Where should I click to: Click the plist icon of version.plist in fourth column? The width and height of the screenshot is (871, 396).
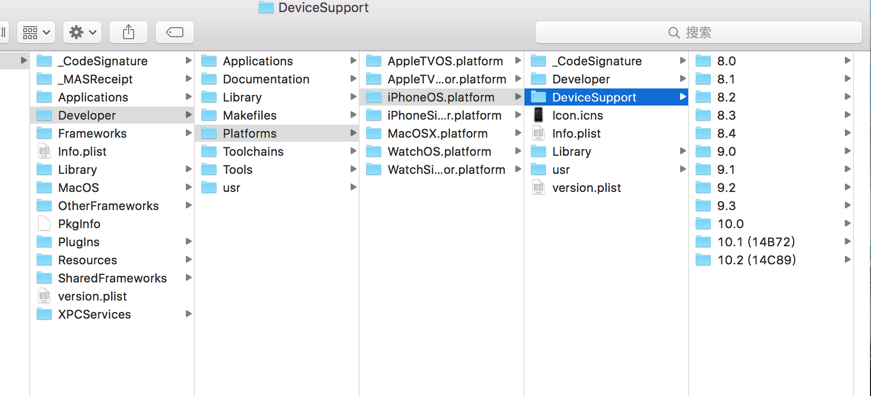[x=538, y=187]
